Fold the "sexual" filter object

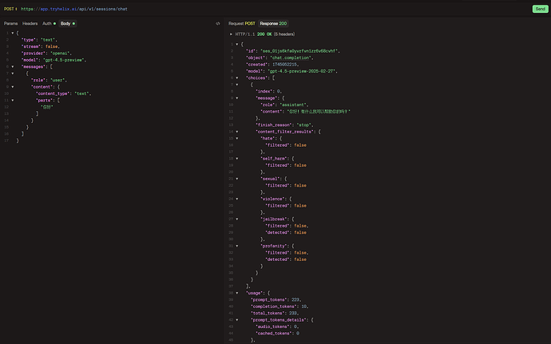pos(237,179)
